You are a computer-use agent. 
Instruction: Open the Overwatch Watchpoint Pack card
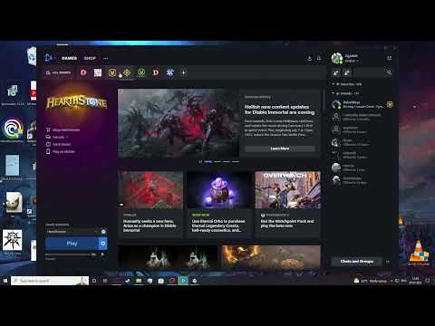click(x=287, y=205)
